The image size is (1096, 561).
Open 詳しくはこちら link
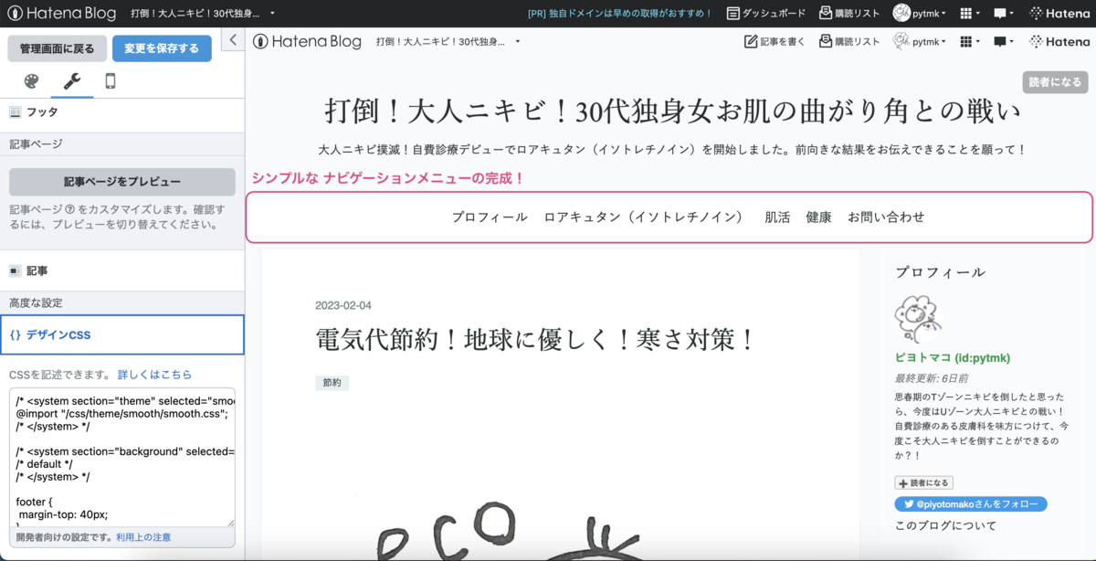click(x=154, y=375)
